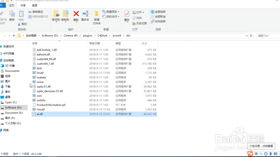Click the Up one level arrow

(x=14, y=36)
